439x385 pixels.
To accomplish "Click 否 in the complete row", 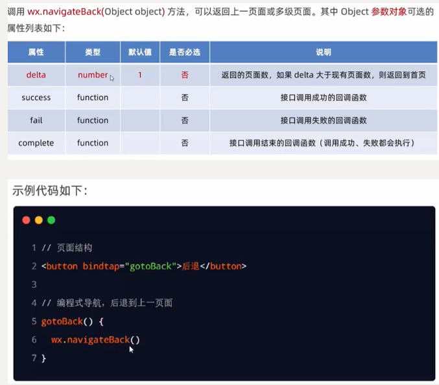I will point(185,143).
